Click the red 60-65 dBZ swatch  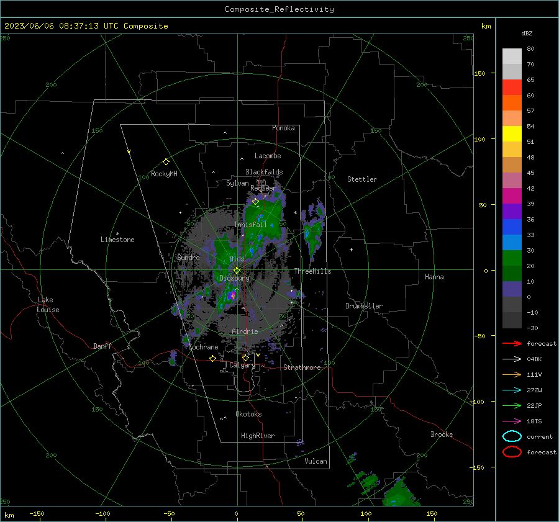click(x=512, y=88)
